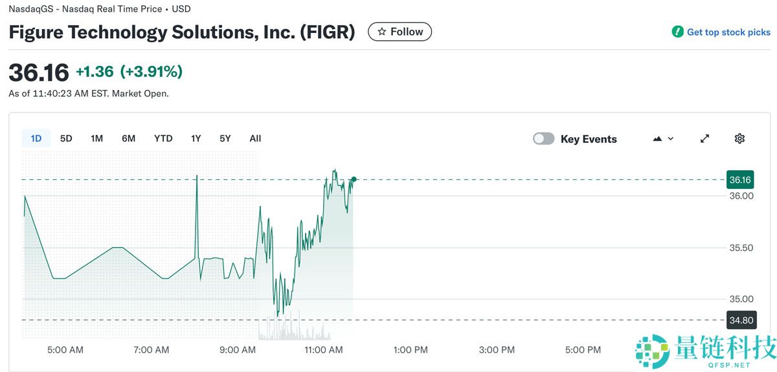Choose the YTD range tab
777x372 pixels.
[163, 138]
